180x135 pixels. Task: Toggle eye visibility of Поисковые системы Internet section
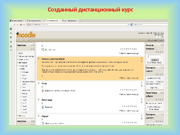(142, 61)
